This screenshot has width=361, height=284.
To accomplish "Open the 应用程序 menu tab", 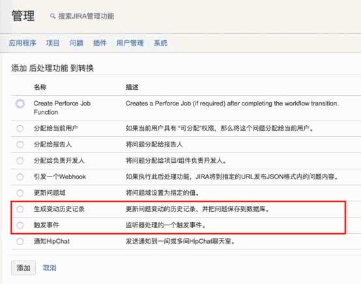I will (x=22, y=43).
